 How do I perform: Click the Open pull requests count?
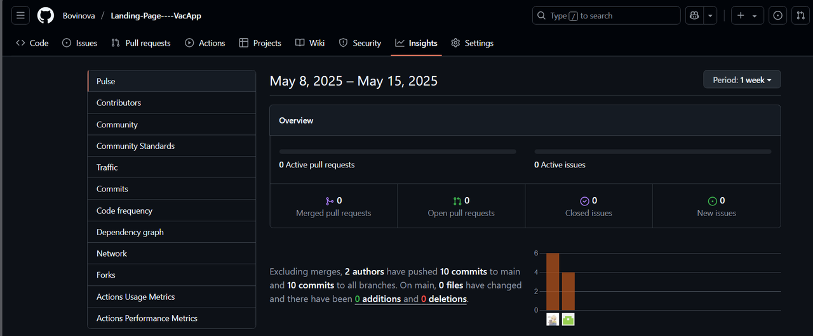point(467,200)
